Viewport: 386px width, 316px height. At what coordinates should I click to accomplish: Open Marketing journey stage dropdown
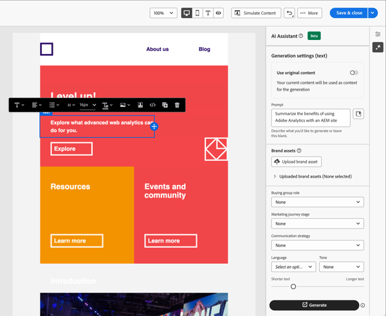click(x=317, y=223)
